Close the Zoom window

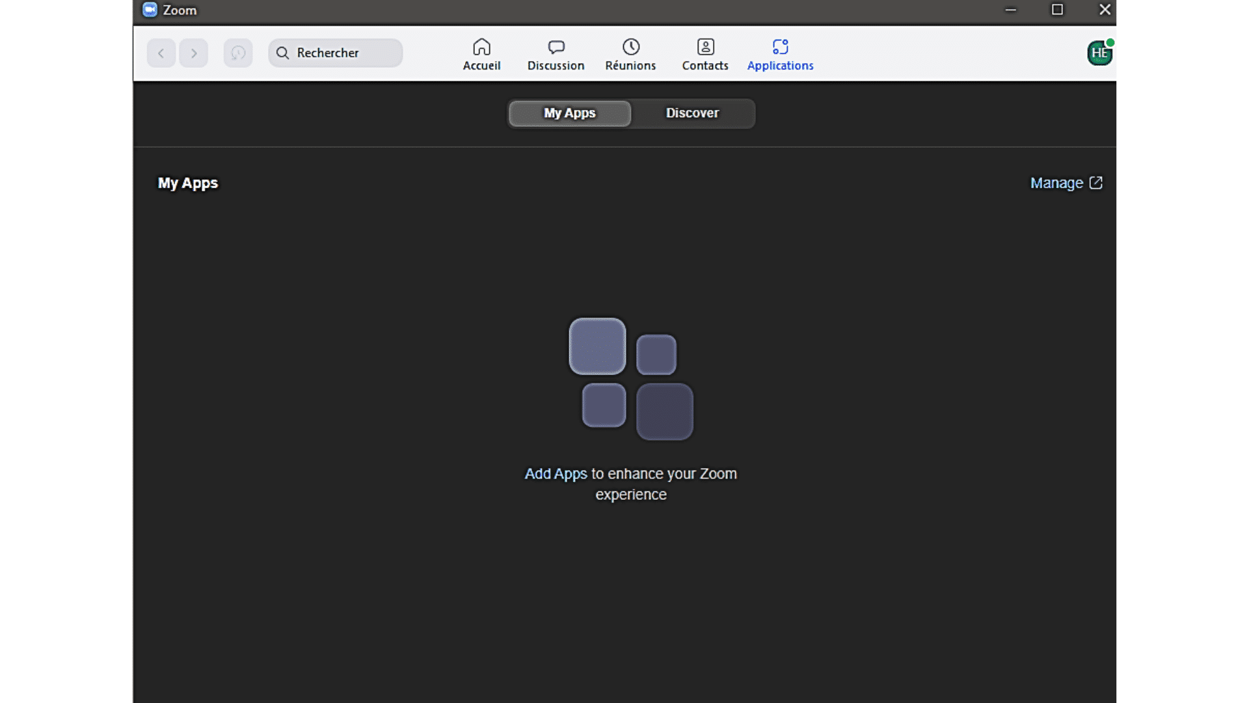(1105, 10)
